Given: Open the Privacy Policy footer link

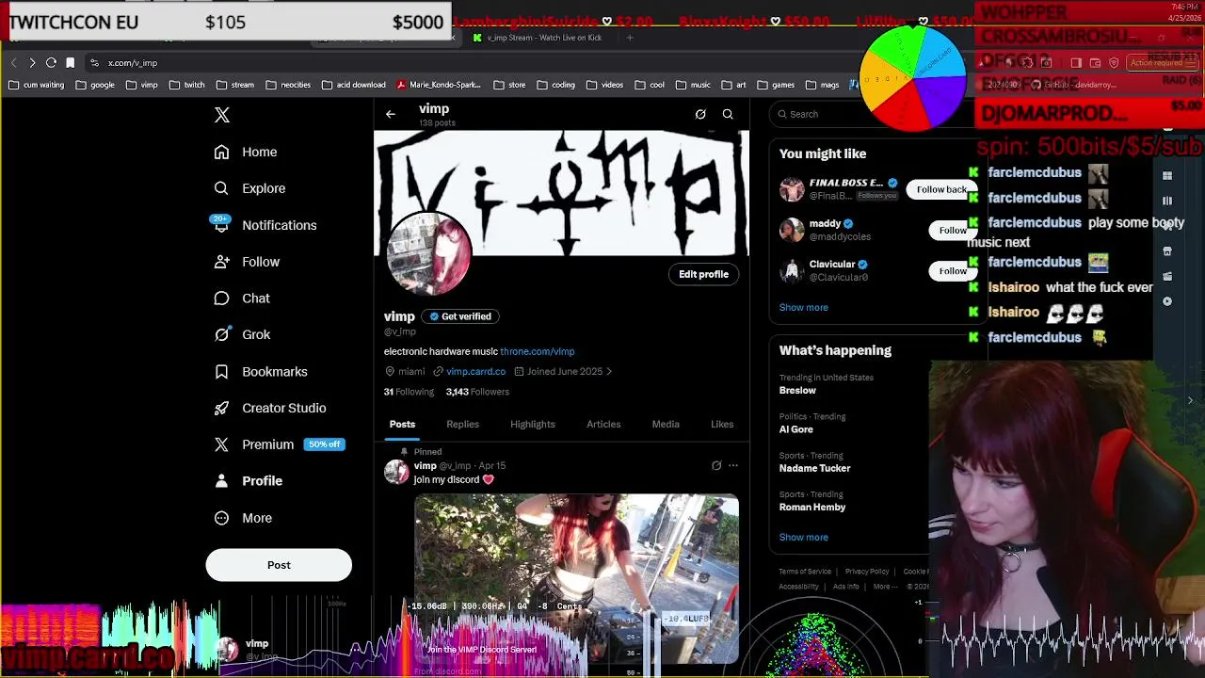Looking at the screenshot, I should pyautogui.click(x=867, y=572).
